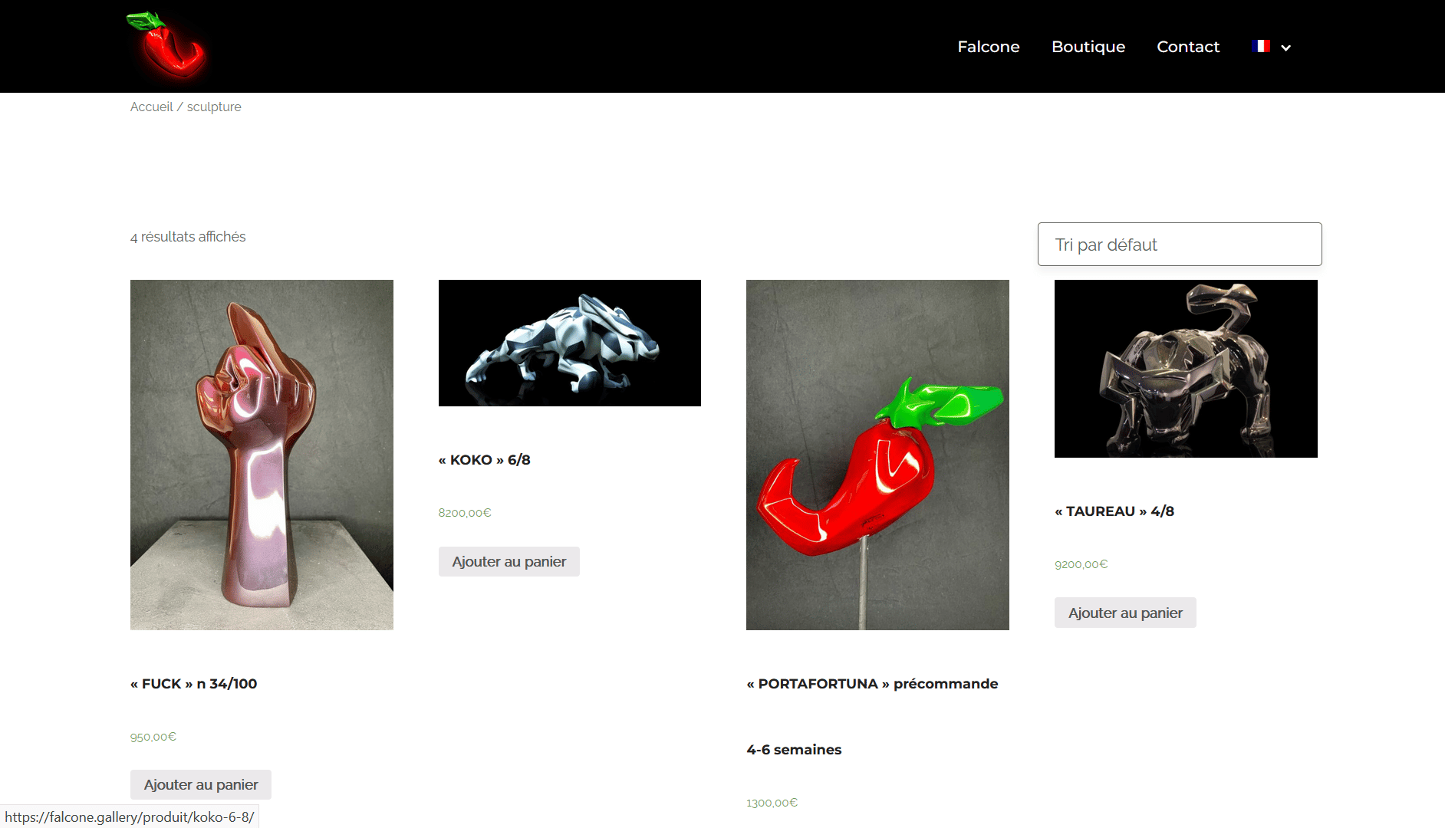Click the red chili pepper site logo
Image resolution: width=1445 pixels, height=828 pixels.
coord(166,45)
